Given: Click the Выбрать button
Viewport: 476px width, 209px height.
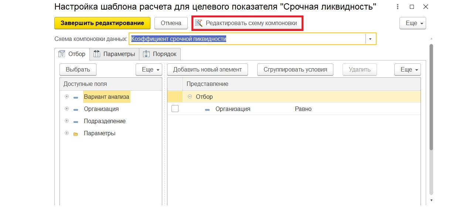Looking at the screenshot, I should pos(78,69).
